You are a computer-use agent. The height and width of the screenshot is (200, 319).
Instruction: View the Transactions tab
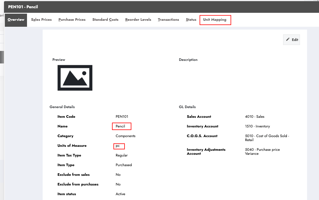(x=168, y=20)
